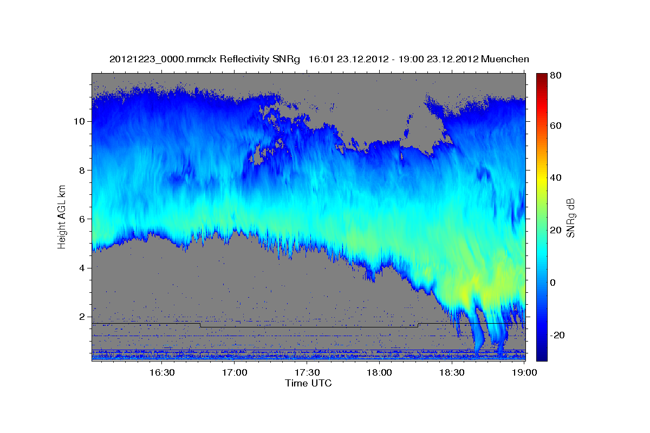Click the 'Time UTC' axis title
Screen dimensions: 650x433
pyautogui.click(x=308, y=383)
